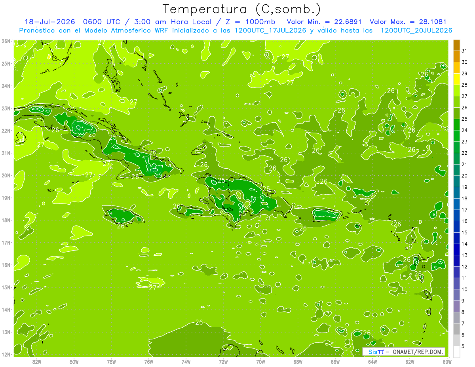This screenshot has height=367, width=475.
Task: Click the '22' color scale label
Action: tap(465, 153)
